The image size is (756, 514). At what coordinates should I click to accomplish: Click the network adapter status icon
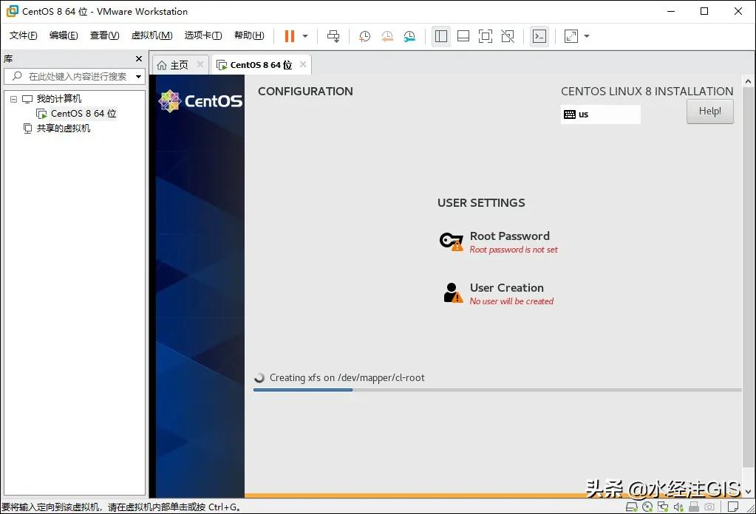tap(662, 507)
